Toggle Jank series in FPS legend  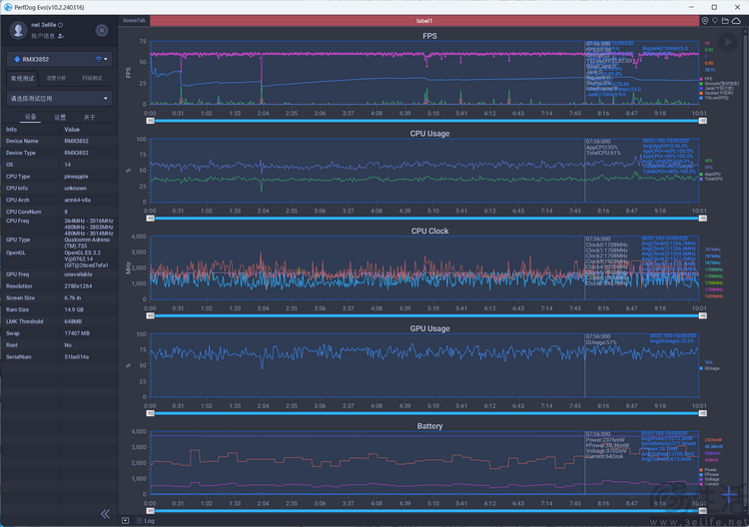point(716,88)
